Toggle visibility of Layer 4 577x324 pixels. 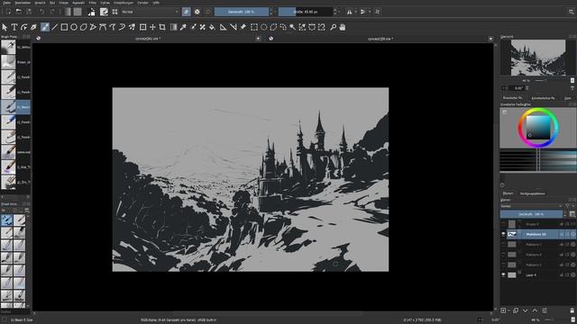[503, 274]
